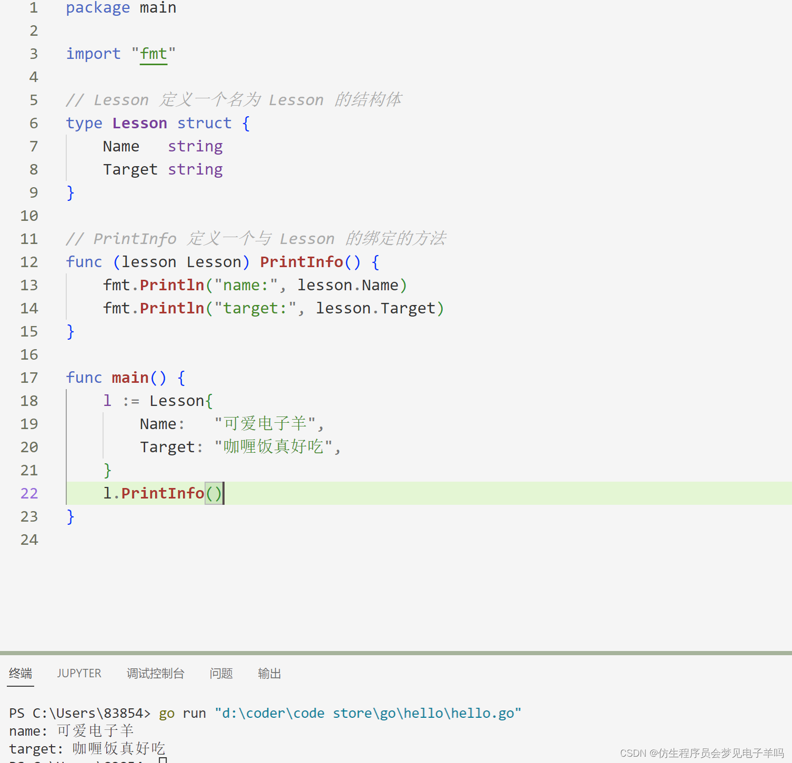The image size is (792, 763).
Task: Click the hello.go file path in terminal
Action: [368, 713]
